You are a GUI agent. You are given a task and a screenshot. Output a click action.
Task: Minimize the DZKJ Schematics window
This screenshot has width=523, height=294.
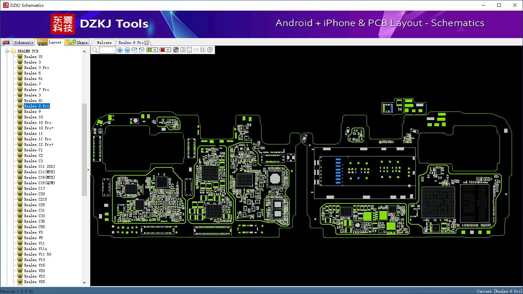483,5
